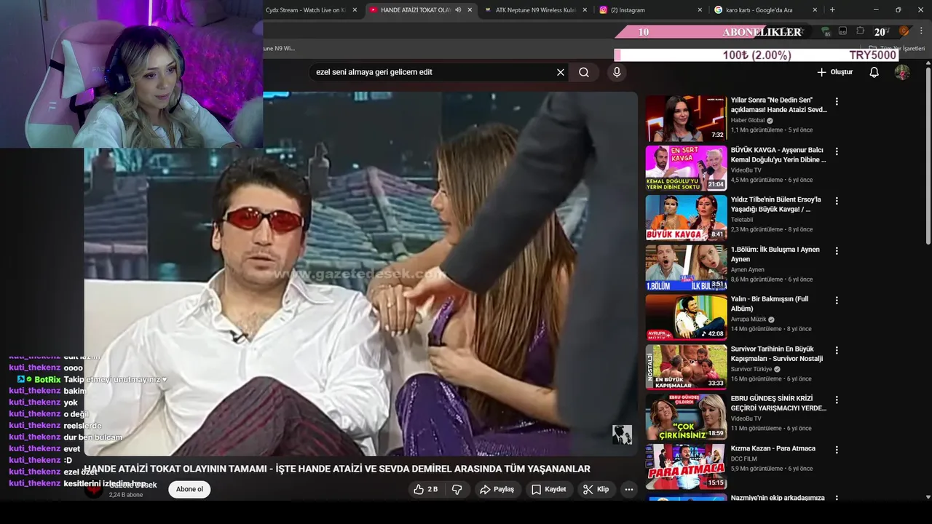Open BÜYÜK KAVGA Kemal Doğulu thumbnail
This screenshot has height=524, width=932.
pyautogui.click(x=686, y=168)
